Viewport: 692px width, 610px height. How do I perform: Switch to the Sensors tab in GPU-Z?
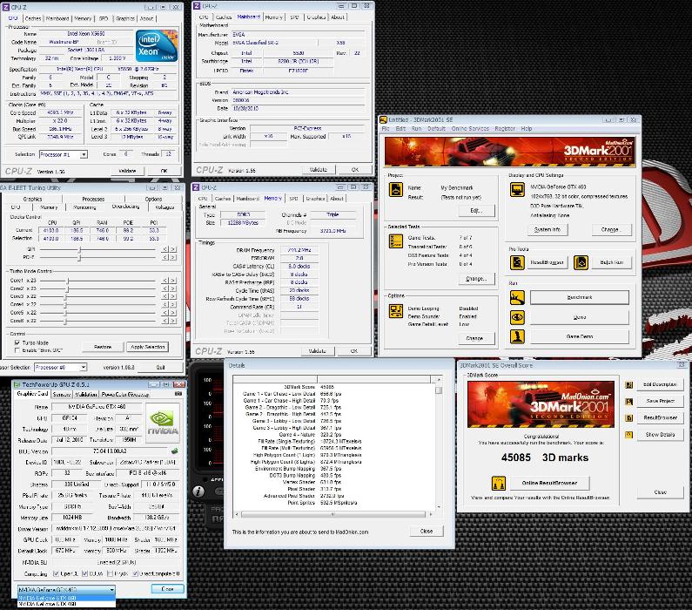pos(62,395)
